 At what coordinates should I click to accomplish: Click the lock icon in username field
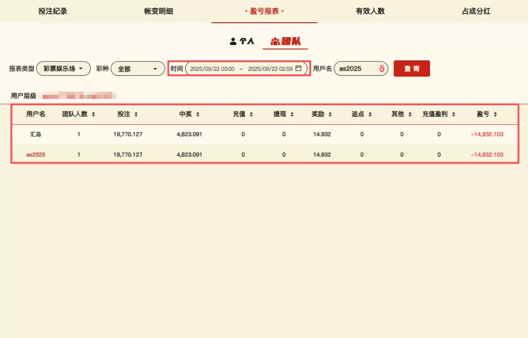tap(382, 69)
